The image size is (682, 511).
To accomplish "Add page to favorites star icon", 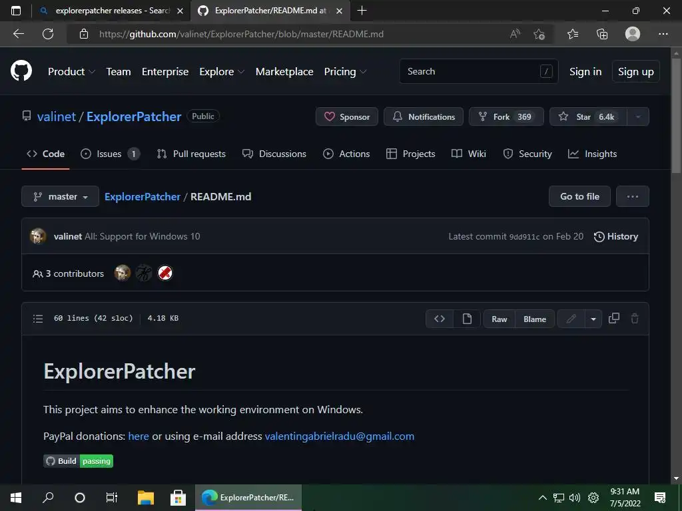I will [x=539, y=34].
